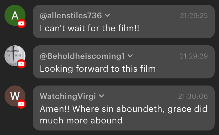The height and width of the screenshot is (135, 219).
Task: Click the 21:29:25 timestamp
Action: pos(194,15)
